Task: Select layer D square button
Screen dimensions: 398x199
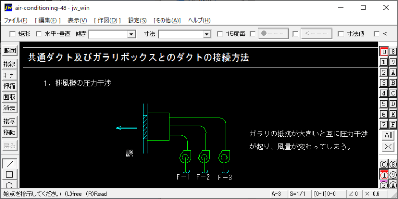Action: coord(393,104)
